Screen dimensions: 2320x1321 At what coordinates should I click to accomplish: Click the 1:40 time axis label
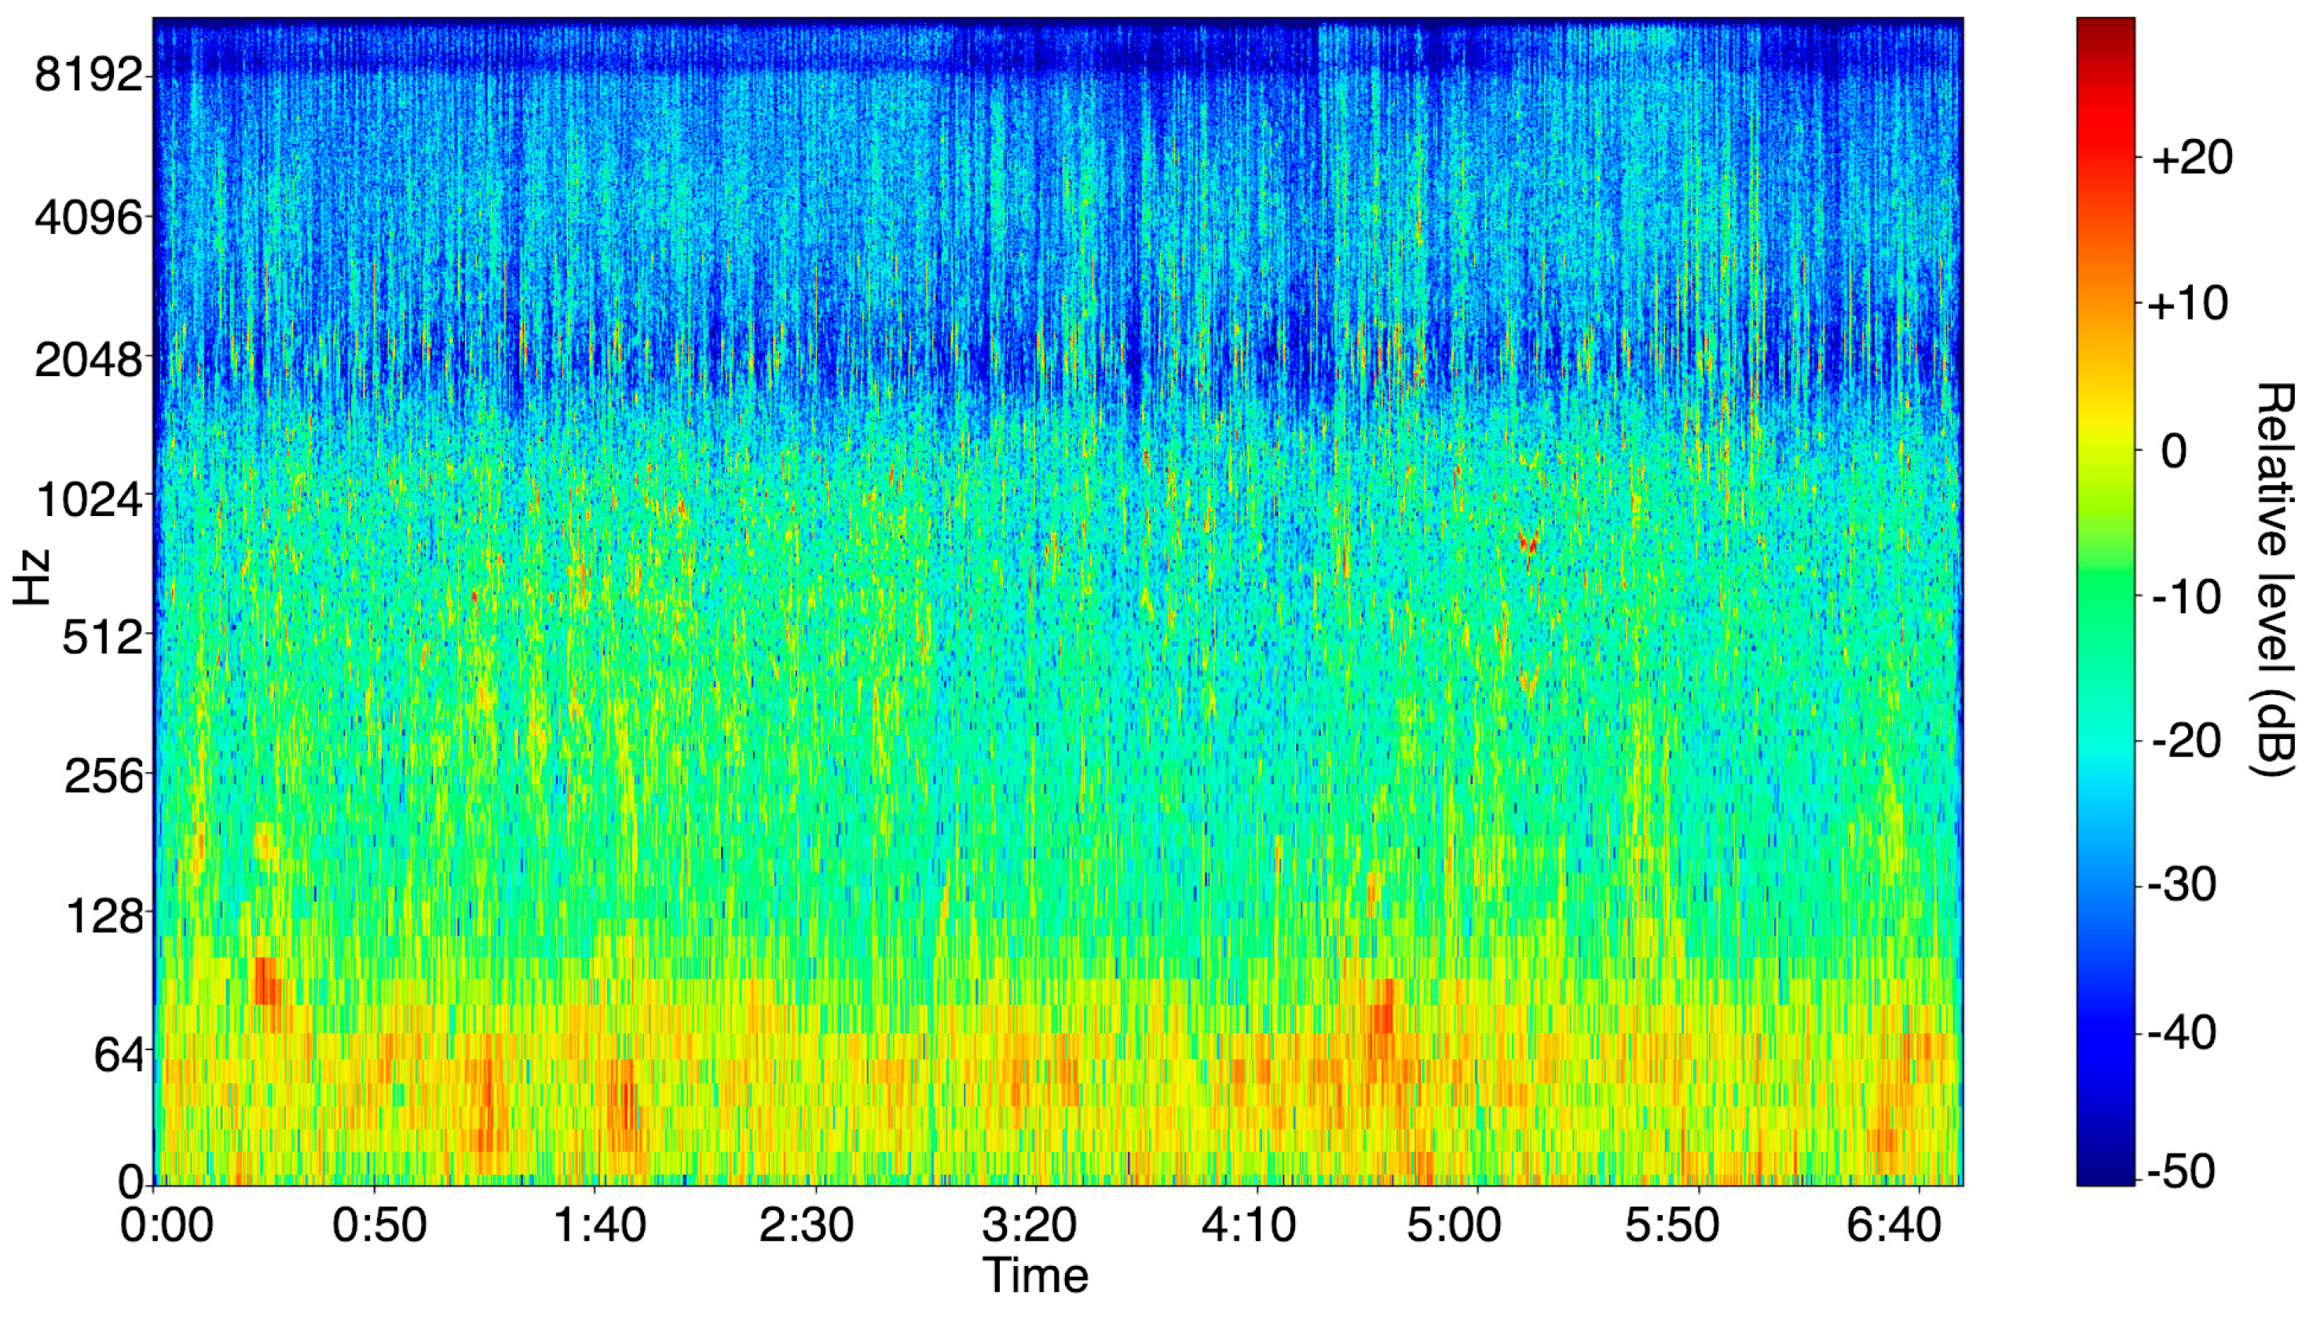click(x=598, y=1226)
